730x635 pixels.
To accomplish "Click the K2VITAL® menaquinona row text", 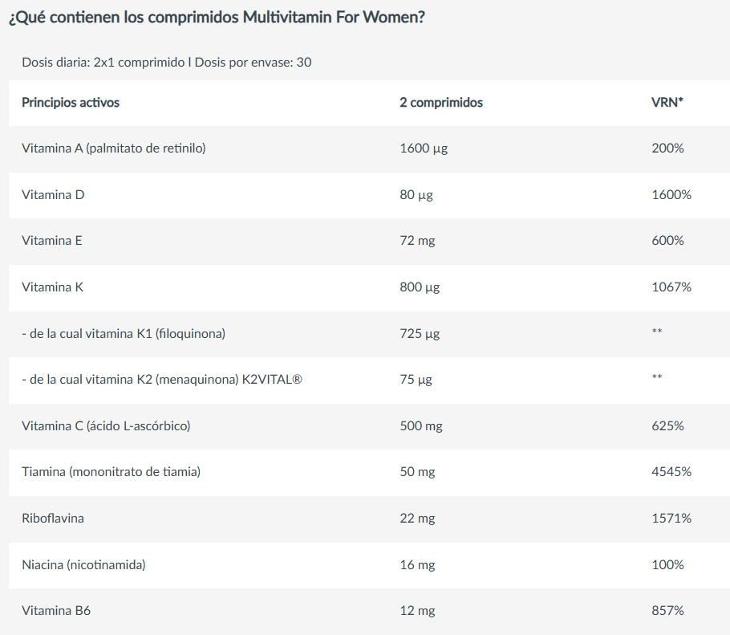I will point(162,380).
